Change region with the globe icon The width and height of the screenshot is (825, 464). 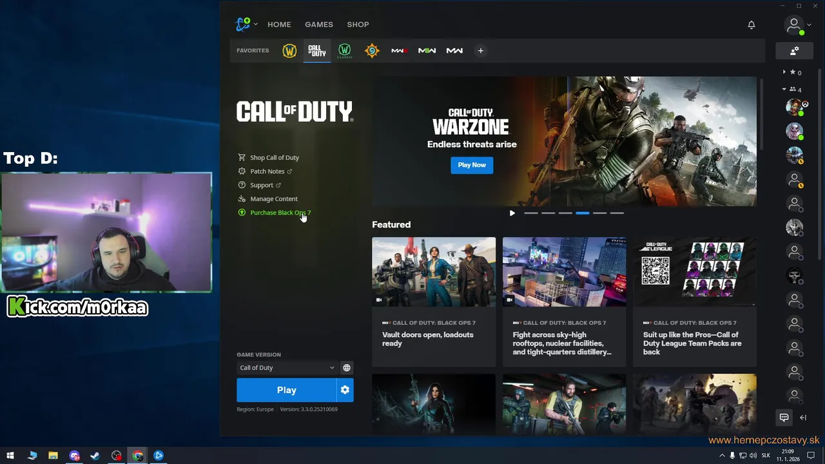[347, 368]
